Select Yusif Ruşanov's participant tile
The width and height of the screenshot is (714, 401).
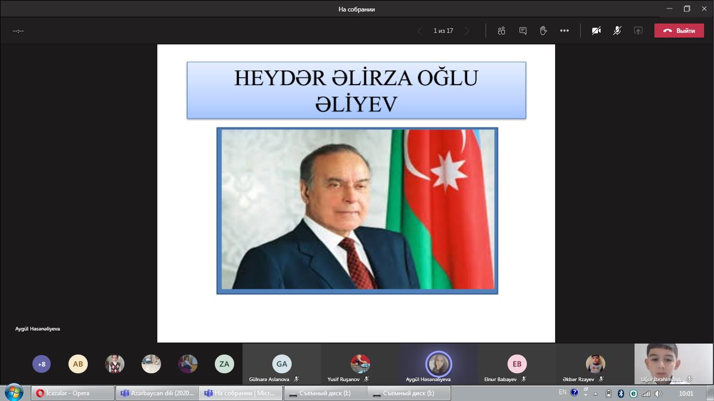click(x=360, y=364)
